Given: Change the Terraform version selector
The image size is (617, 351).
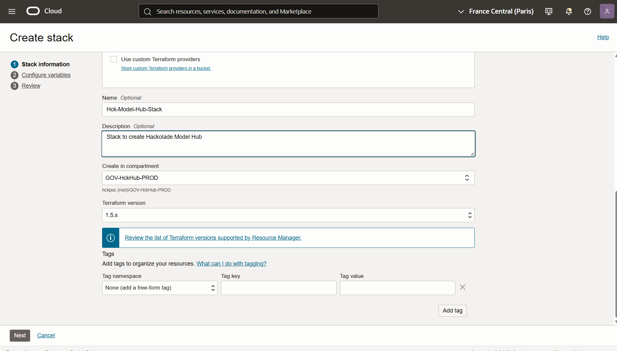Looking at the screenshot, I should point(470,215).
